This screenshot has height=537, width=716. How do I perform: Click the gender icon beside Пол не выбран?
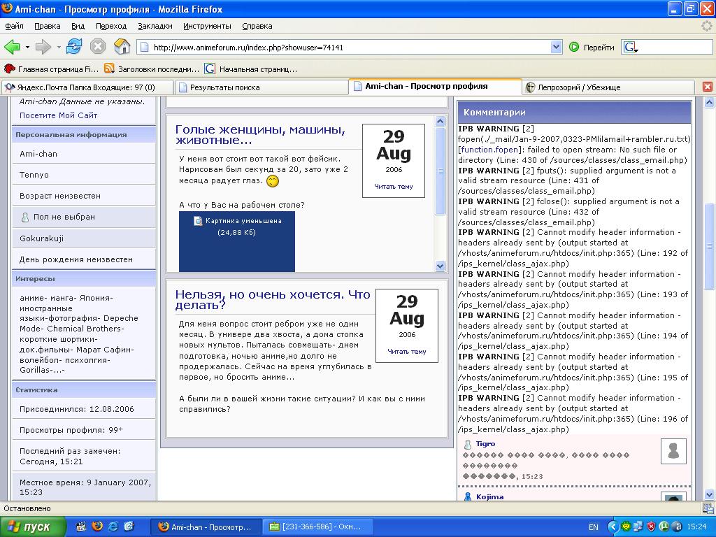click(25, 217)
